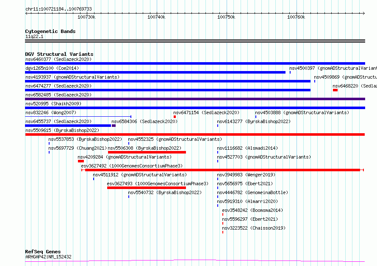This screenshot has height=266, width=377.
Task: Click nsv4500397 gnomAD variant label
Action: click(333, 68)
